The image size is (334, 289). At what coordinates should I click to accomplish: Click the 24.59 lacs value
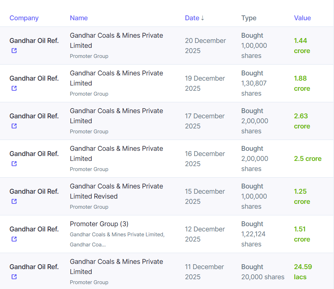click(303, 272)
